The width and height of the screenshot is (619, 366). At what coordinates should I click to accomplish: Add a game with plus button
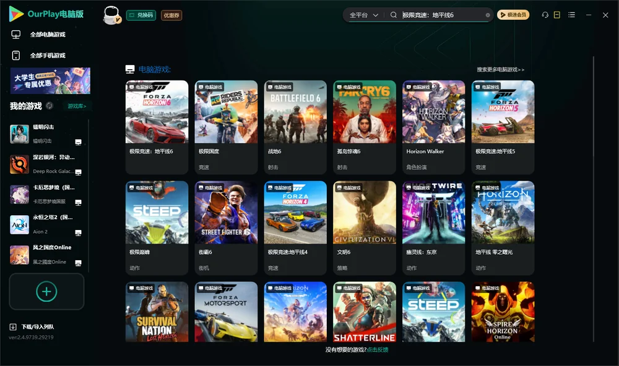[46, 291]
